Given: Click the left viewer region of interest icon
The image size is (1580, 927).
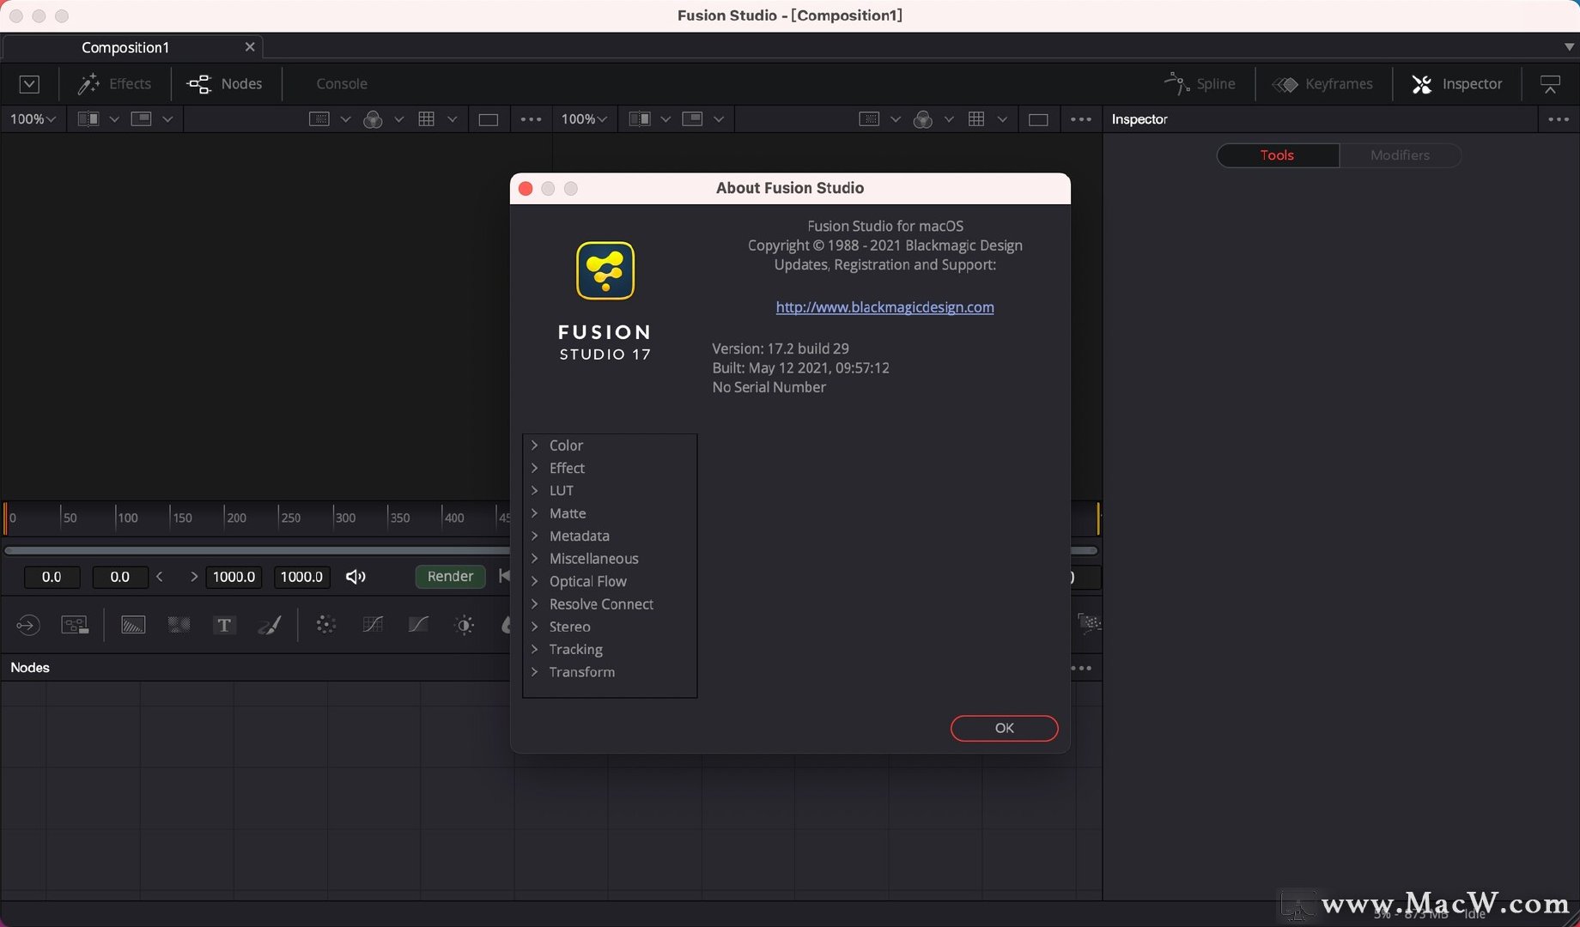Looking at the screenshot, I should click(x=319, y=119).
